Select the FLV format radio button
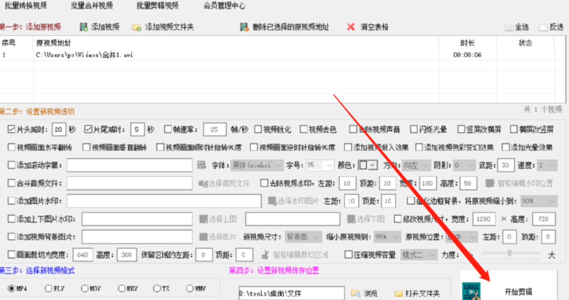The image size is (569, 300). pyautogui.click(x=48, y=289)
